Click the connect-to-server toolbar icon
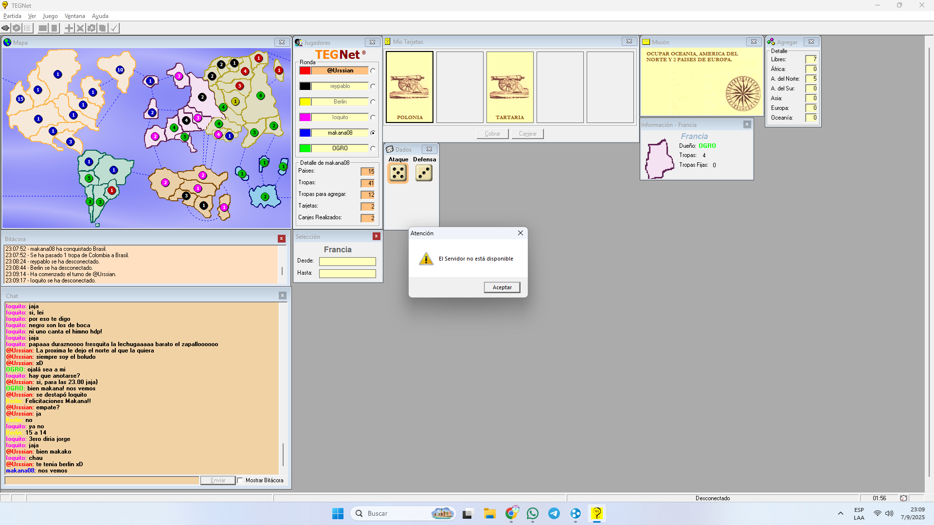This screenshot has height=525, width=934. (x=5, y=28)
